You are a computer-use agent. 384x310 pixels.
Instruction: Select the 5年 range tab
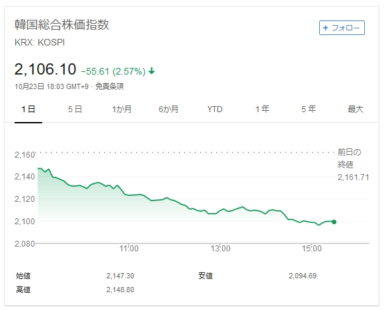[309, 109]
